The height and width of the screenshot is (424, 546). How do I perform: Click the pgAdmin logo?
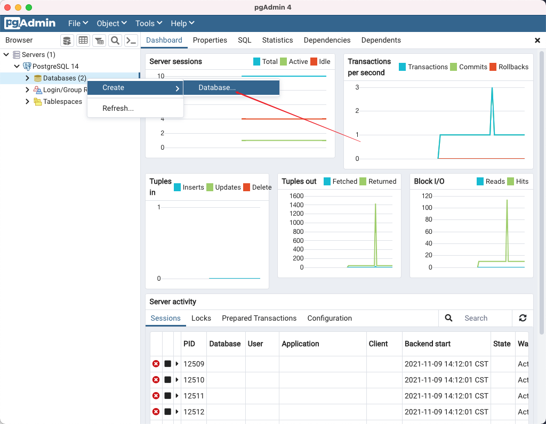pyautogui.click(x=30, y=23)
